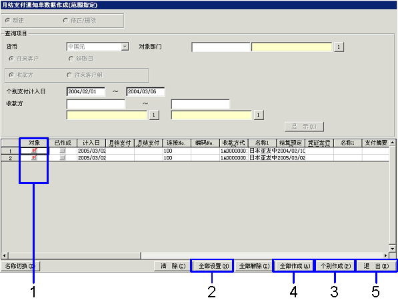The height and width of the screenshot is (302, 398).
Task: Click the 清除 clear button
Action: tap(173, 266)
